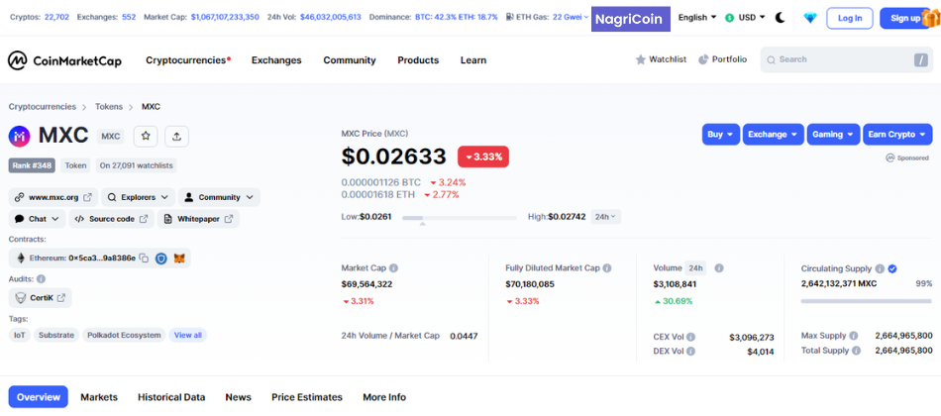Click the CoinMarketCap logo
The width and height of the screenshot is (941, 416).
click(64, 60)
